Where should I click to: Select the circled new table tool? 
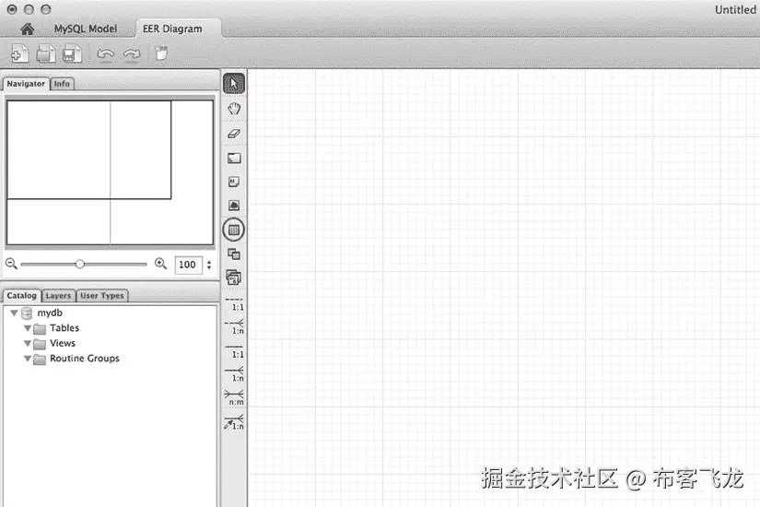pyautogui.click(x=234, y=230)
